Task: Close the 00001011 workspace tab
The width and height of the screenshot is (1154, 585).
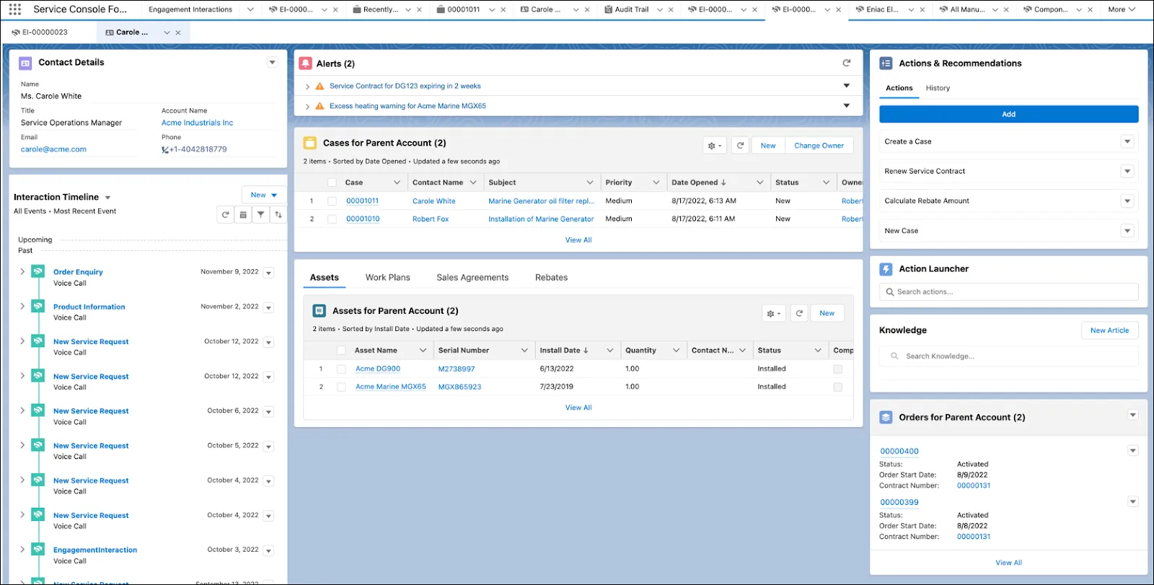Action: [503, 9]
